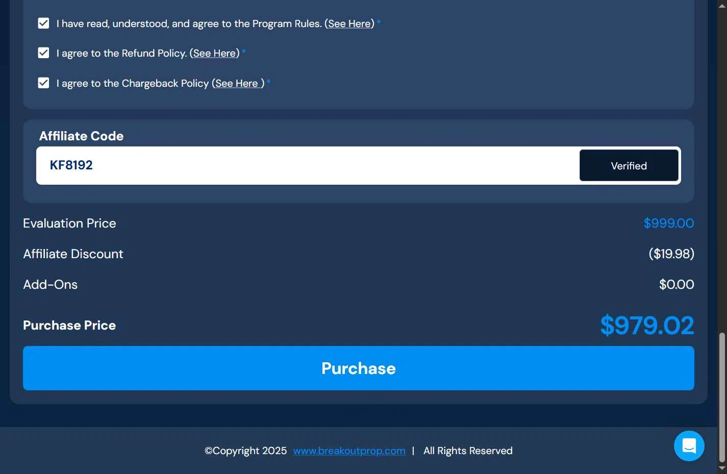Click the Verified affiliate code button
The height and width of the screenshot is (474, 727).
tap(629, 165)
